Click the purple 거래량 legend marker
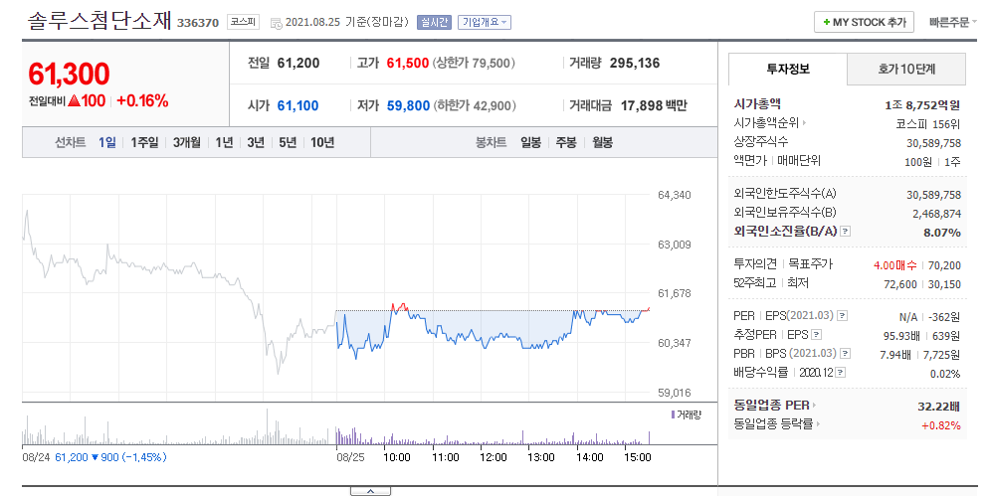The image size is (989, 496). click(673, 414)
